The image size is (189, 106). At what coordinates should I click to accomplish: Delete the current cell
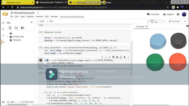pyautogui.click(x=125, y=57)
